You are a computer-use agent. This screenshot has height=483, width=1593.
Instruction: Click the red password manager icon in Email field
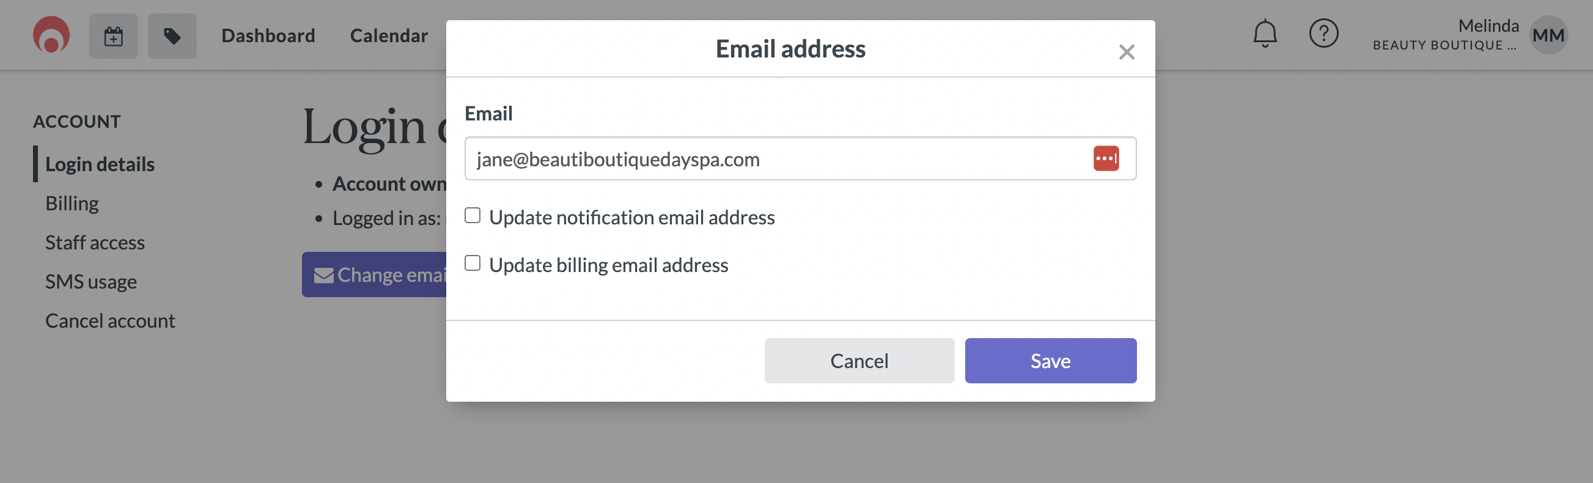(1106, 158)
